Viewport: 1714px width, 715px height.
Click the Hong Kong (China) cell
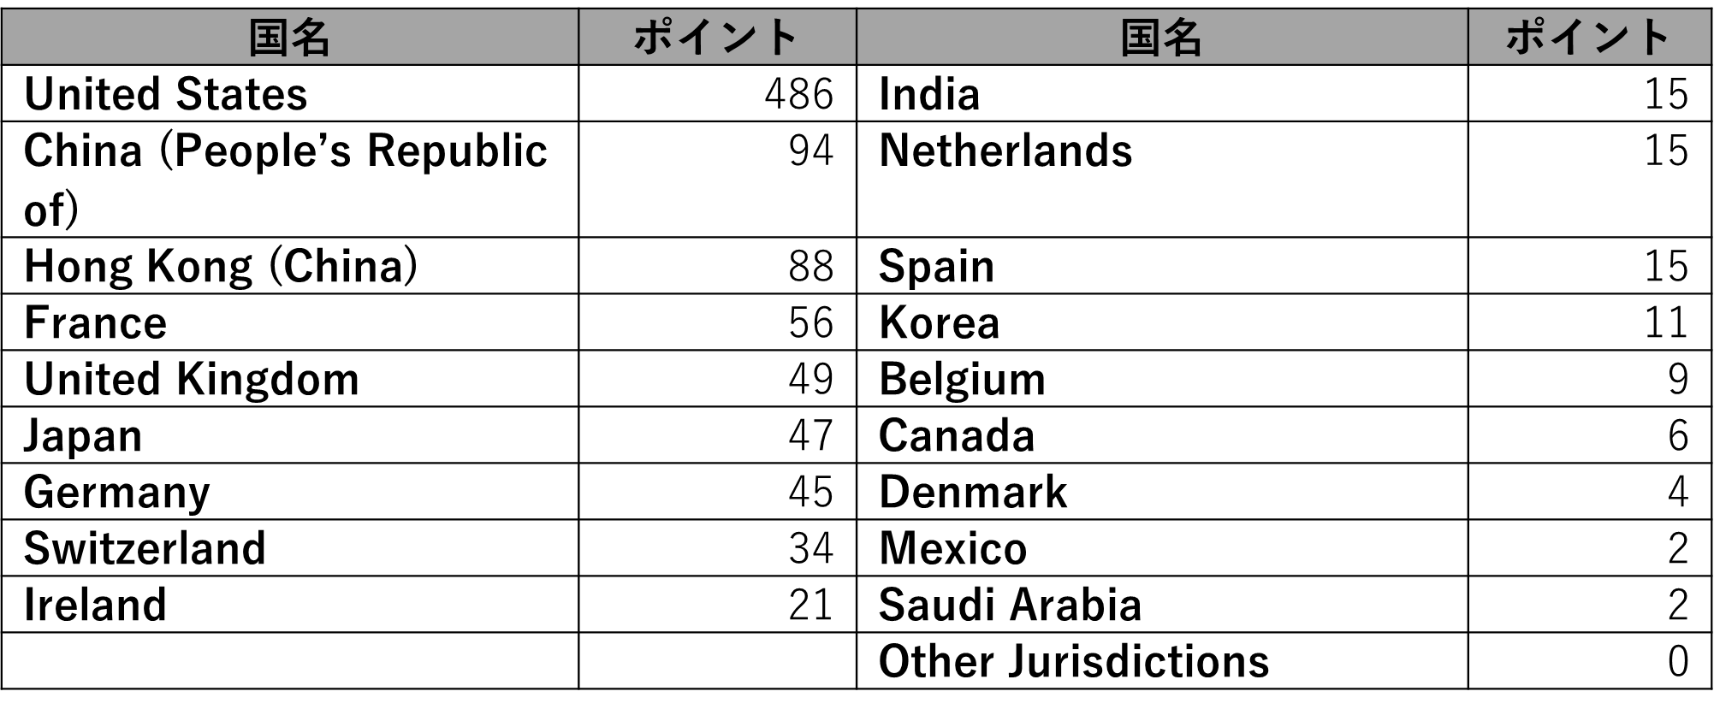(x=290, y=266)
